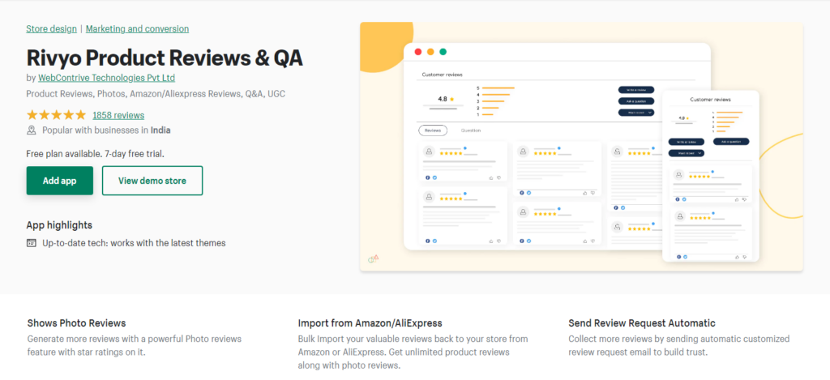Click the App highlights heading
The height and width of the screenshot is (380, 830).
(x=59, y=225)
